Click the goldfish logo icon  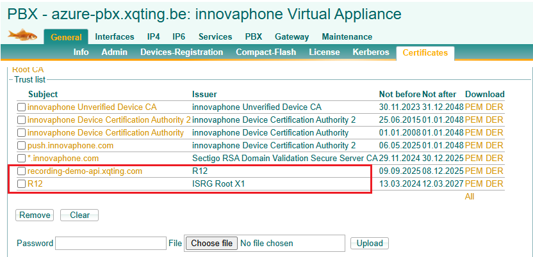pyautogui.click(x=22, y=36)
